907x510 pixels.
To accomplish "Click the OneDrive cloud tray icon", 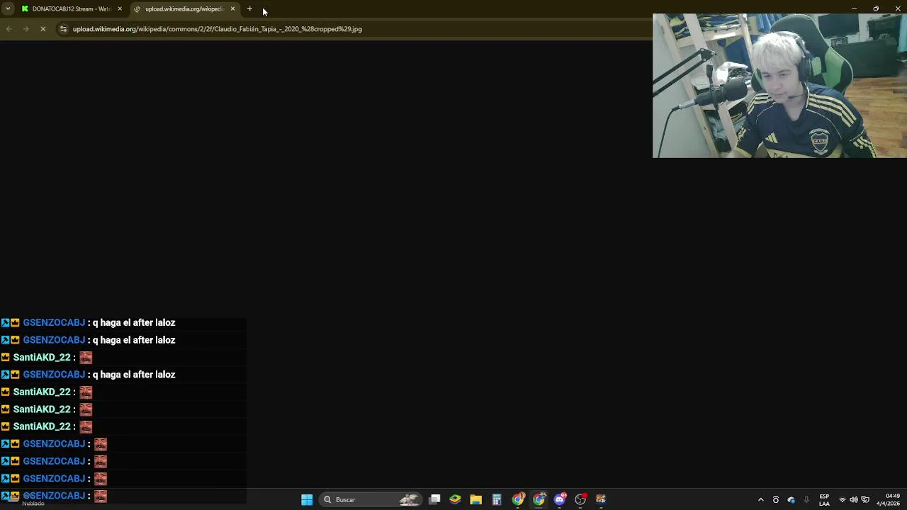I will 791,499.
